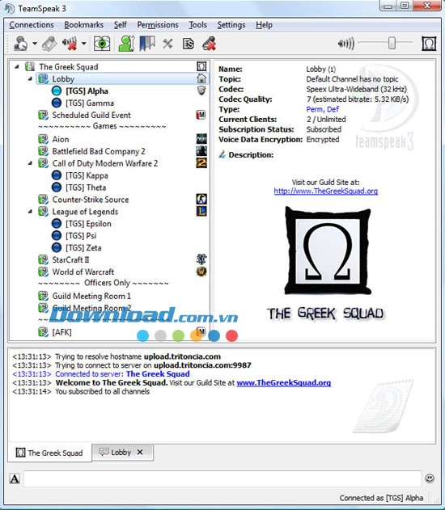Image resolution: width=445 pixels, height=510 pixels.
Task: Open the dropdown arrow beside mute speakers
Action: point(83,44)
